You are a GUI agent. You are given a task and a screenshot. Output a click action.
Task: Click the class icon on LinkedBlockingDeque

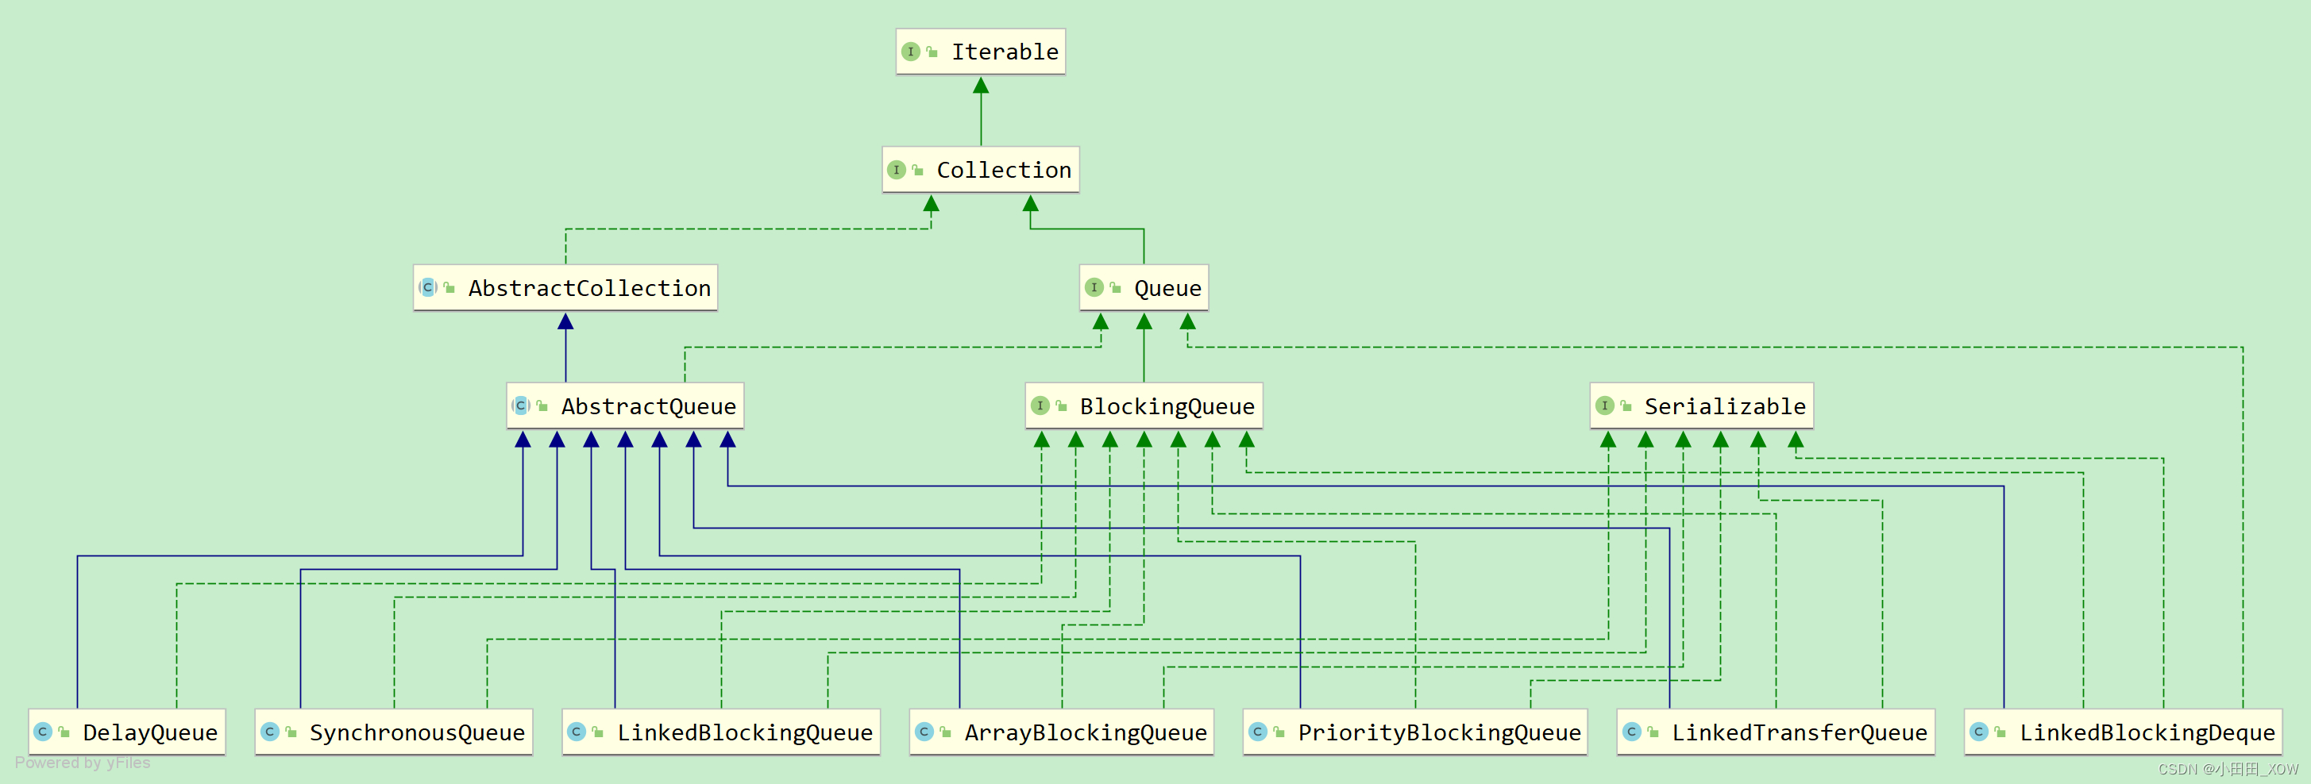click(x=1981, y=731)
